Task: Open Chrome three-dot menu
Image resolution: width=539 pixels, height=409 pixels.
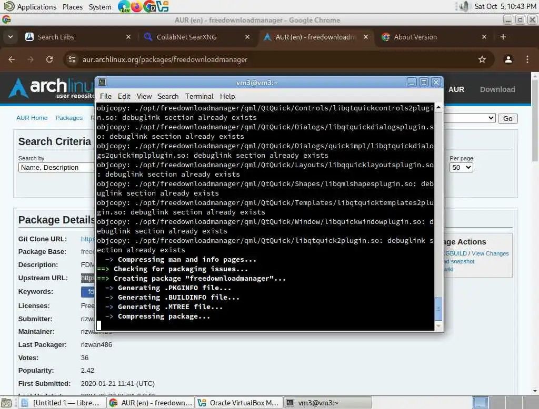Action: coord(527,59)
